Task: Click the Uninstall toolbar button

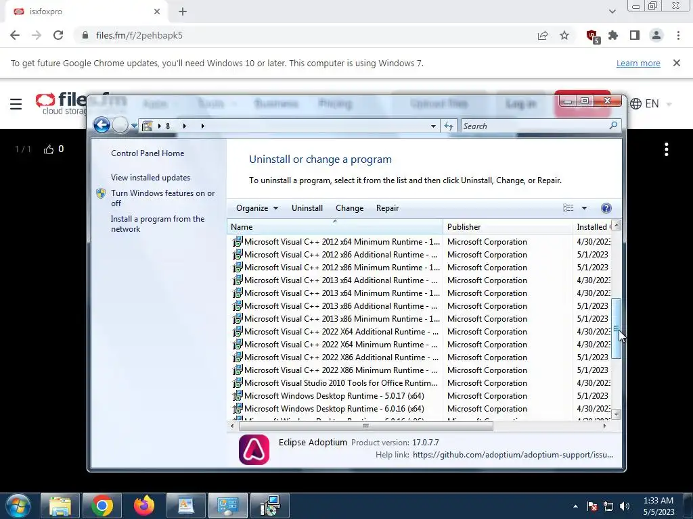Action: [x=307, y=208]
